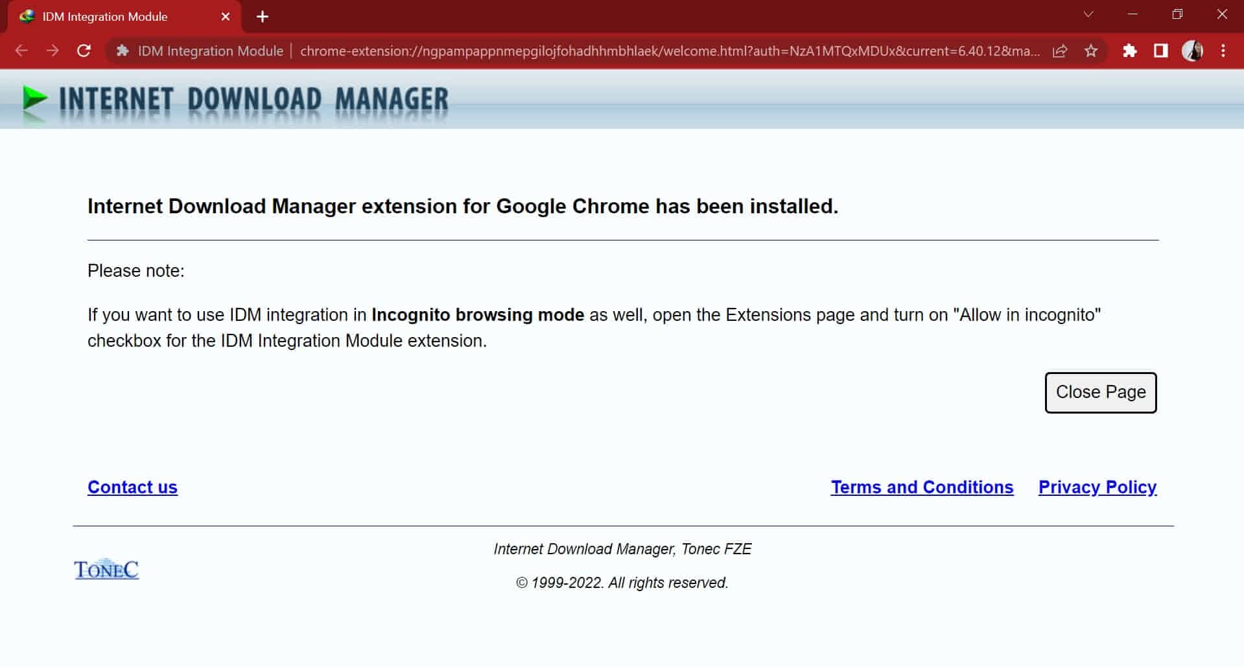Viewport: 1244px width, 667px height.
Task: Close the IDM Integration Module tab
Action: tap(226, 17)
